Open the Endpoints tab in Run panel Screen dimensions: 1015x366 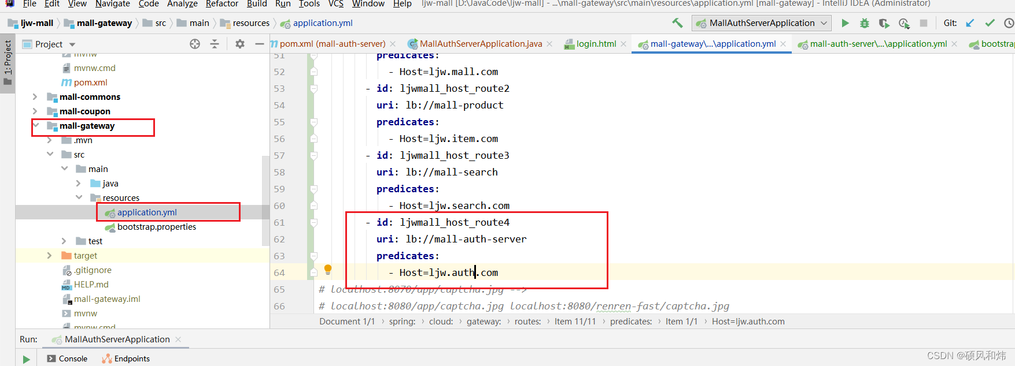[x=126, y=358]
